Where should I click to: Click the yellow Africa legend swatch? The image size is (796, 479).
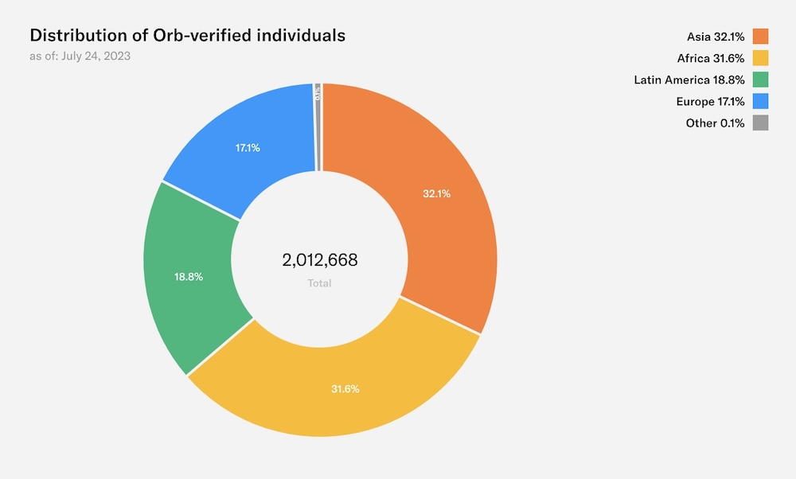pyautogui.click(x=760, y=58)
